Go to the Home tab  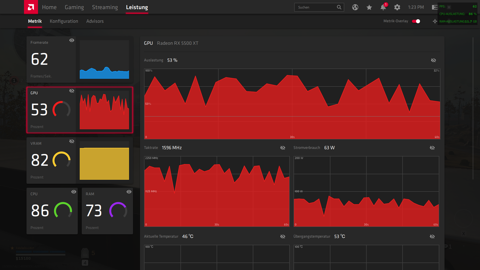point(49,7)
